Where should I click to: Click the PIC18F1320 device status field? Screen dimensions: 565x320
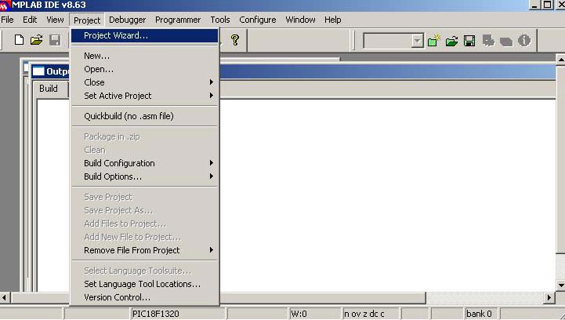coord(160,314)
